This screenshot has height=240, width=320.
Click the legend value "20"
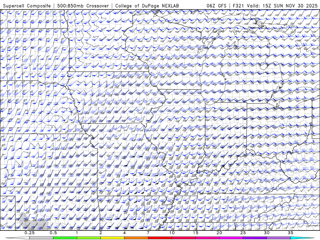[219, 233]
